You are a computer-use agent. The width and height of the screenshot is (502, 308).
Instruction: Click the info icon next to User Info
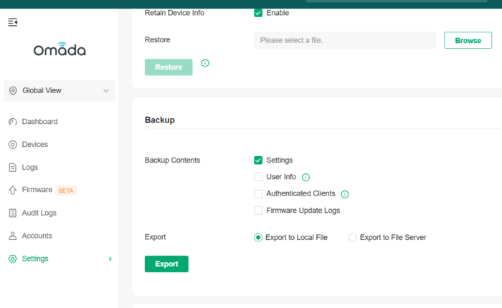306,177
